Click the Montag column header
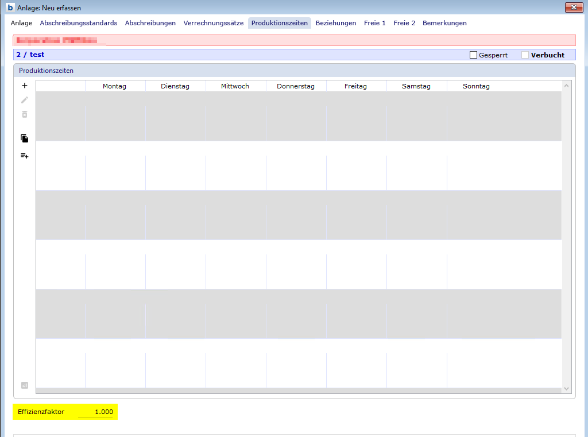This screenshot has height=437, width=588. point(115,86)
